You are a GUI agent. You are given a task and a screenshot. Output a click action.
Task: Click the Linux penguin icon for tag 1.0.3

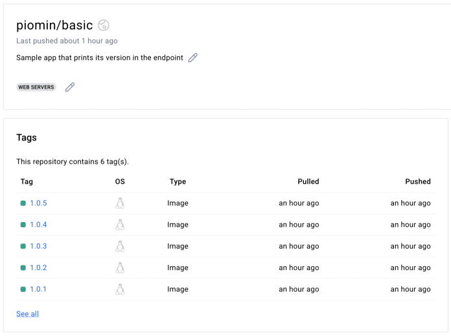[x=120, y=246]
